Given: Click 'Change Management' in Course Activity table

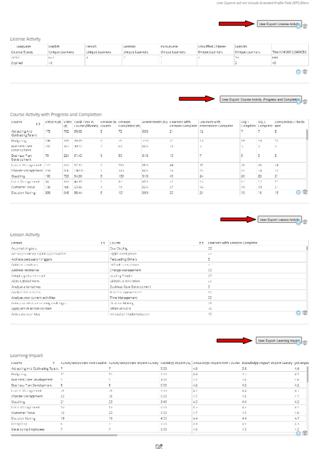Looking at the screenshot, I should [27, 171].
